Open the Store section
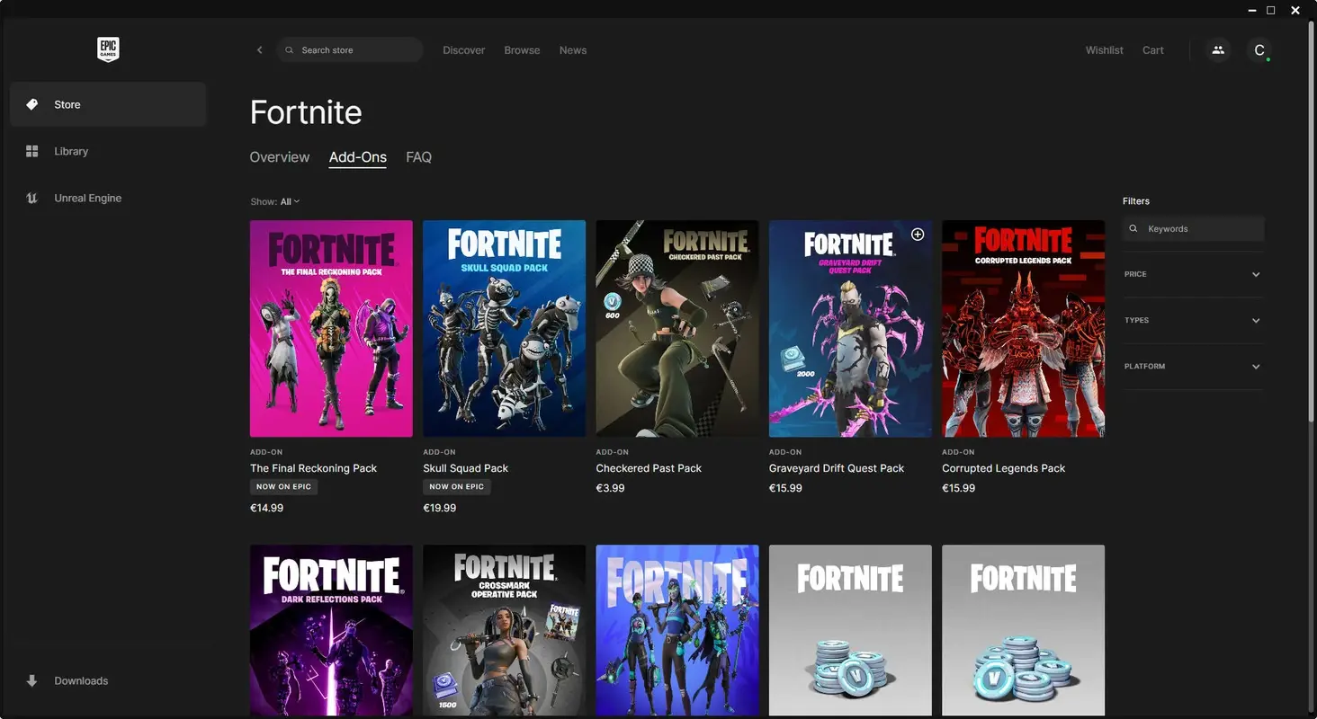Image resolution: width=1317 pixels, height=719 pixels. coord(67,104)
